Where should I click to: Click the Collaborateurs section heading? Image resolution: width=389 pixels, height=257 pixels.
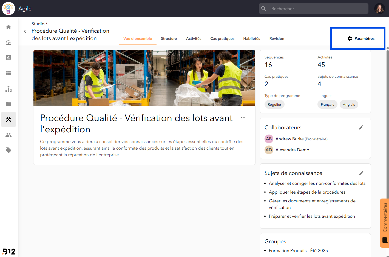coord(283,127)
